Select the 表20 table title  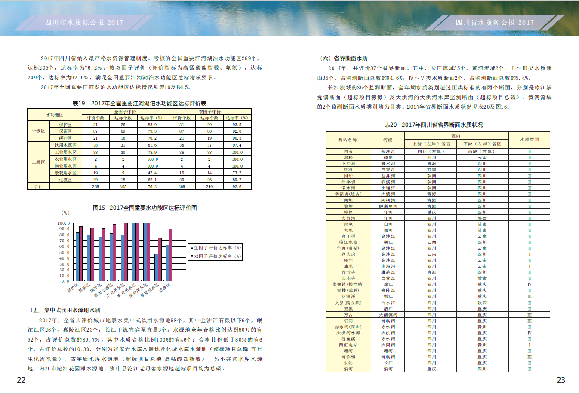[434, 125]
